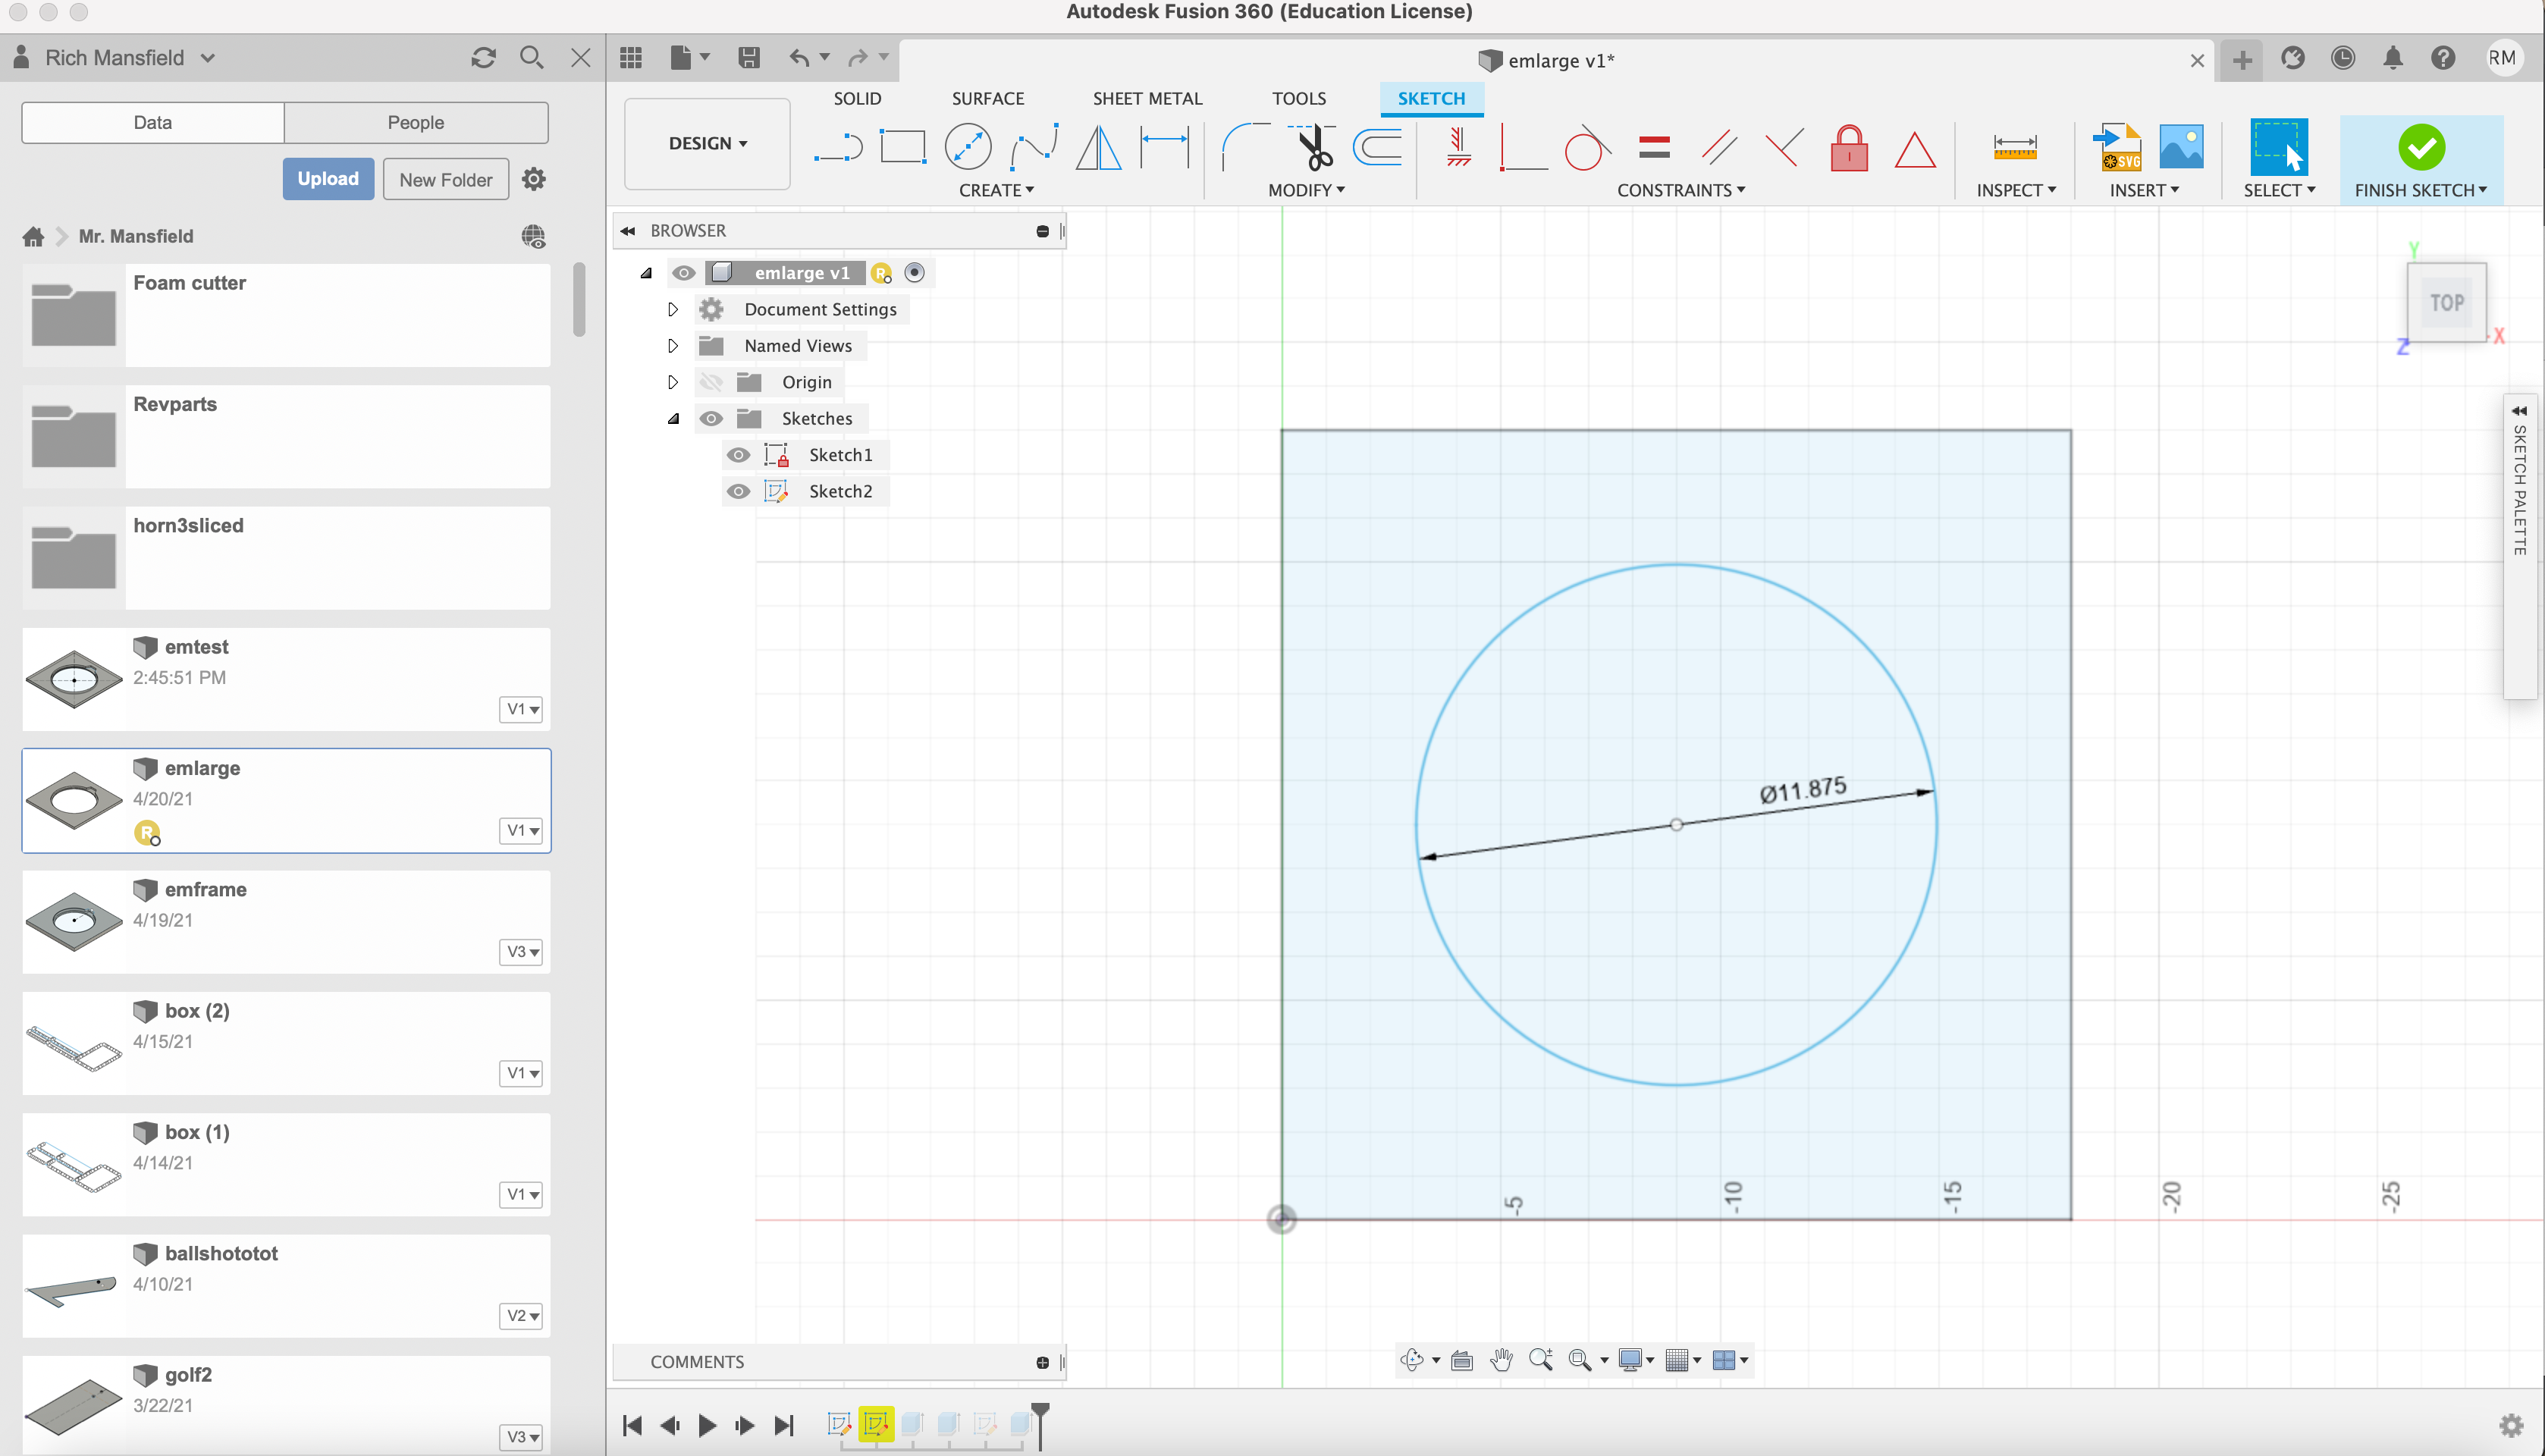Apply the Horizontal/Vertical constraint
Image resolution: width=2545 pixels, height=1456 pixels.
(1459, 148)
